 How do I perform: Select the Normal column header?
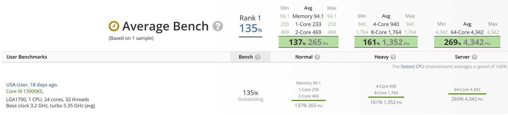click(304, 57)
